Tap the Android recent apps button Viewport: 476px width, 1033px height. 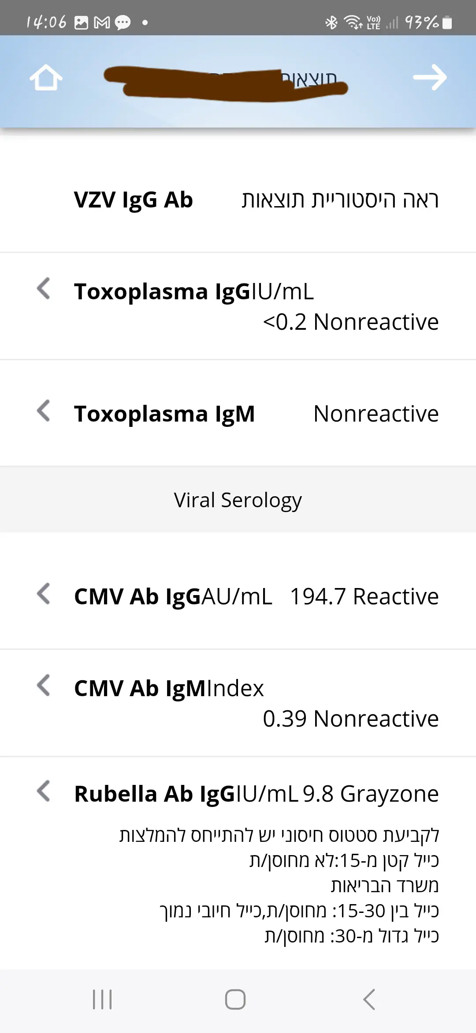point(102,999)
